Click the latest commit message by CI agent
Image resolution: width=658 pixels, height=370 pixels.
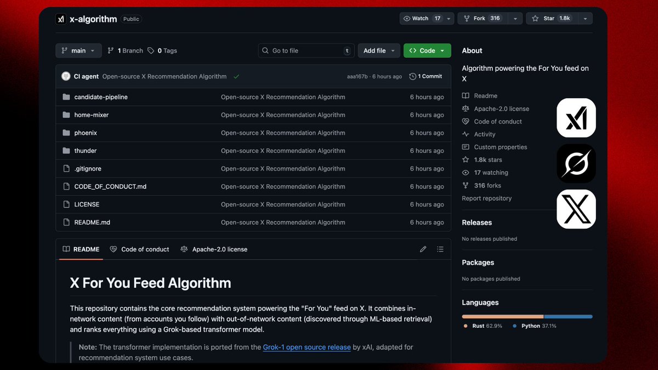[164, 77]
